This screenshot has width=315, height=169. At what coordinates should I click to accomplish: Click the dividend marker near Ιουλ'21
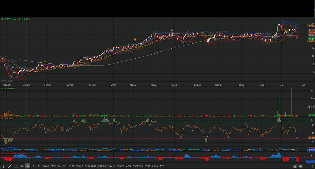click(x=172, y=30)
